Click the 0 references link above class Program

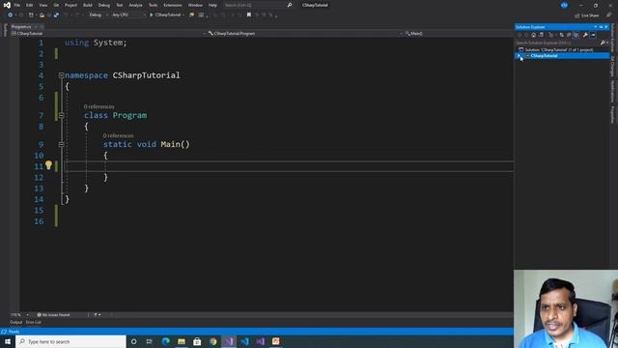point(98,106)
